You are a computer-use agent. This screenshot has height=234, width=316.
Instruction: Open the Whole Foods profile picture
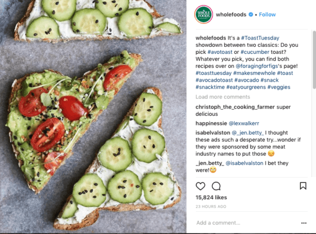203,15
